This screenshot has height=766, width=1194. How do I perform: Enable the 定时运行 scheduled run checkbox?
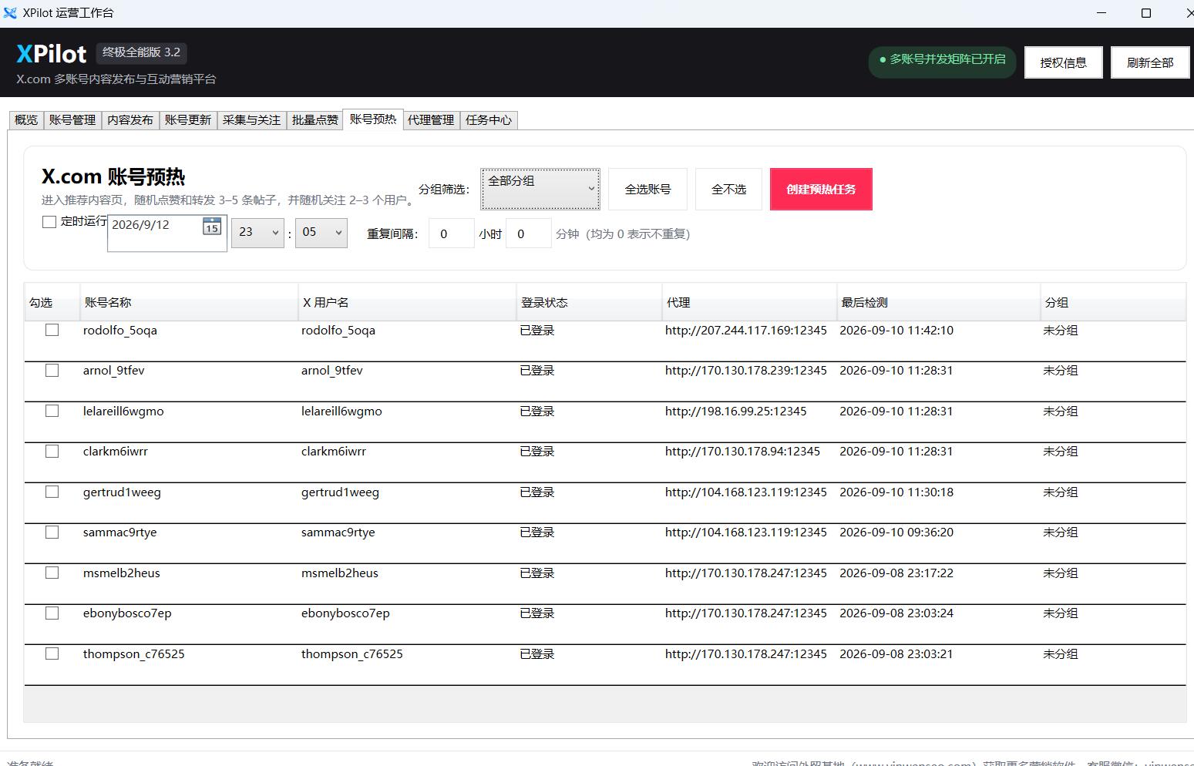(x=49, y=222)
